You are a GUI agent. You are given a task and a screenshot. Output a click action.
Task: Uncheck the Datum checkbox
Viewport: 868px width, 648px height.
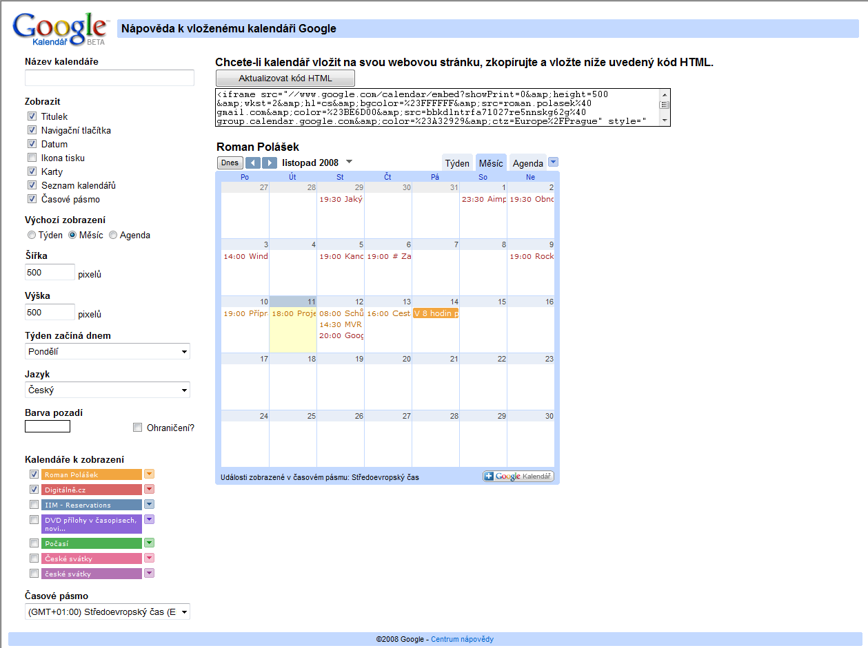pos(32,145)
